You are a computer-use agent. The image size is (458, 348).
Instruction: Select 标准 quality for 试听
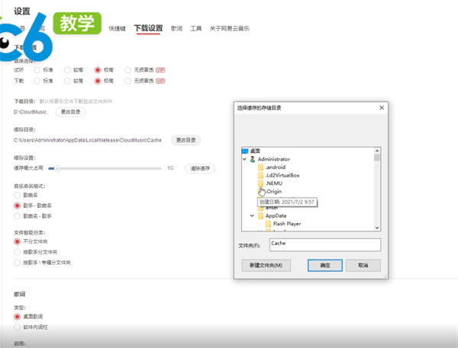(x=37, y=70)
